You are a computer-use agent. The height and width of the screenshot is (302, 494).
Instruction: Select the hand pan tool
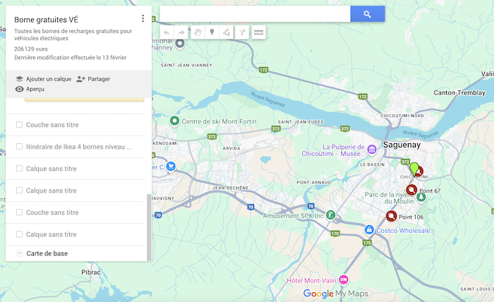[x=198, y=32]
